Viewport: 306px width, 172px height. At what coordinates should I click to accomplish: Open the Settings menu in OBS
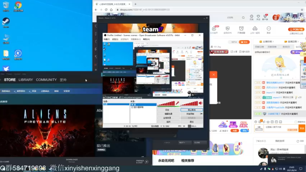pos(115,39)
